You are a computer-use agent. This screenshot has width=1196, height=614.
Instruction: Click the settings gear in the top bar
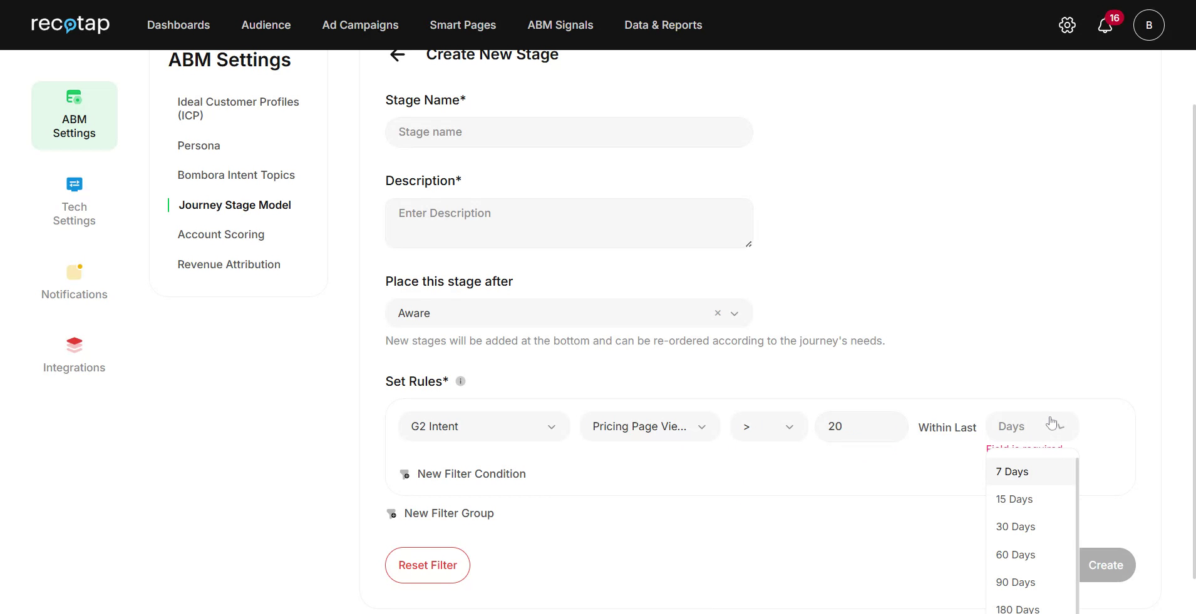[1066, 25]
